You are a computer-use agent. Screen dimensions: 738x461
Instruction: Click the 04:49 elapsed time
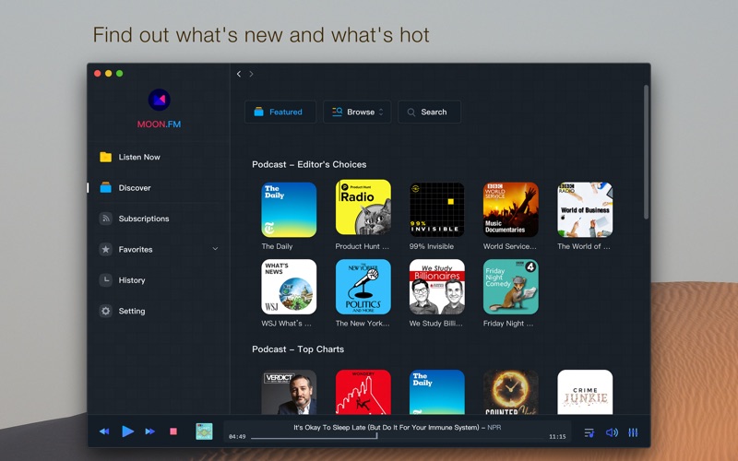coord(237,436)
